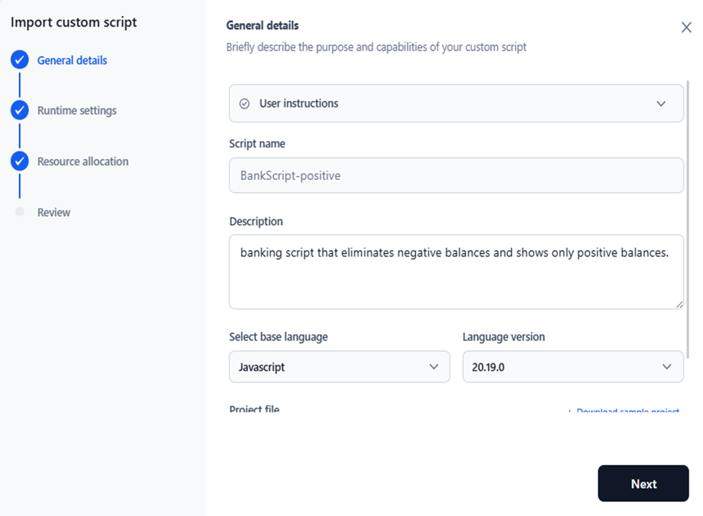Click the checkmark icon in User instructions header

pyautogui.click(x=244, y=103)
